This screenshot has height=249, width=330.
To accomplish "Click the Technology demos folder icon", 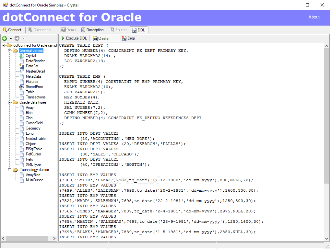I will [x=15, y=170].
